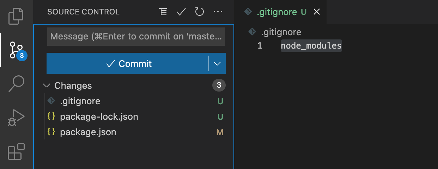Refresh the Source Control panel
The image size is (438, 169).
[x=200, y=12]
